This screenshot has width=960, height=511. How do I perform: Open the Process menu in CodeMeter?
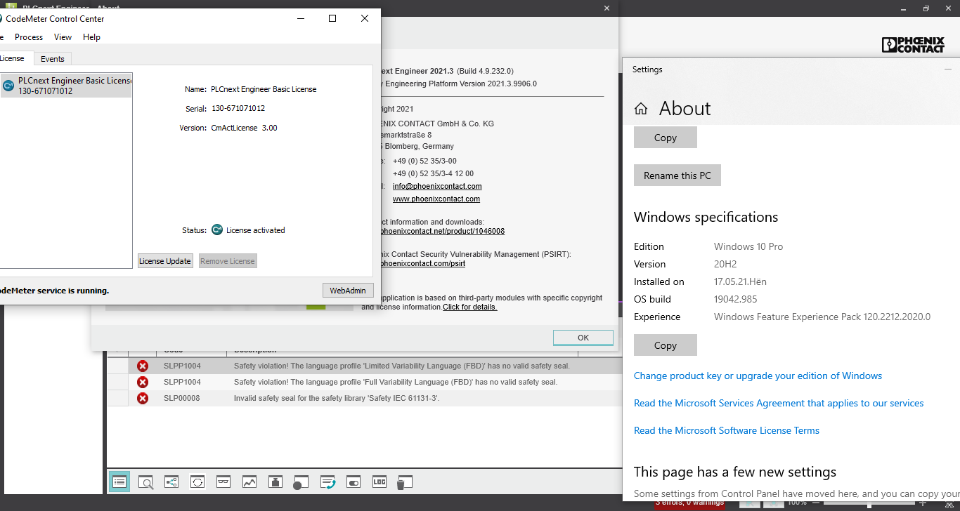click(29, 37)
